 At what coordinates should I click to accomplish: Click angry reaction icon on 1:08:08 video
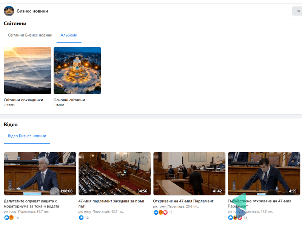[x=11, y=218]
